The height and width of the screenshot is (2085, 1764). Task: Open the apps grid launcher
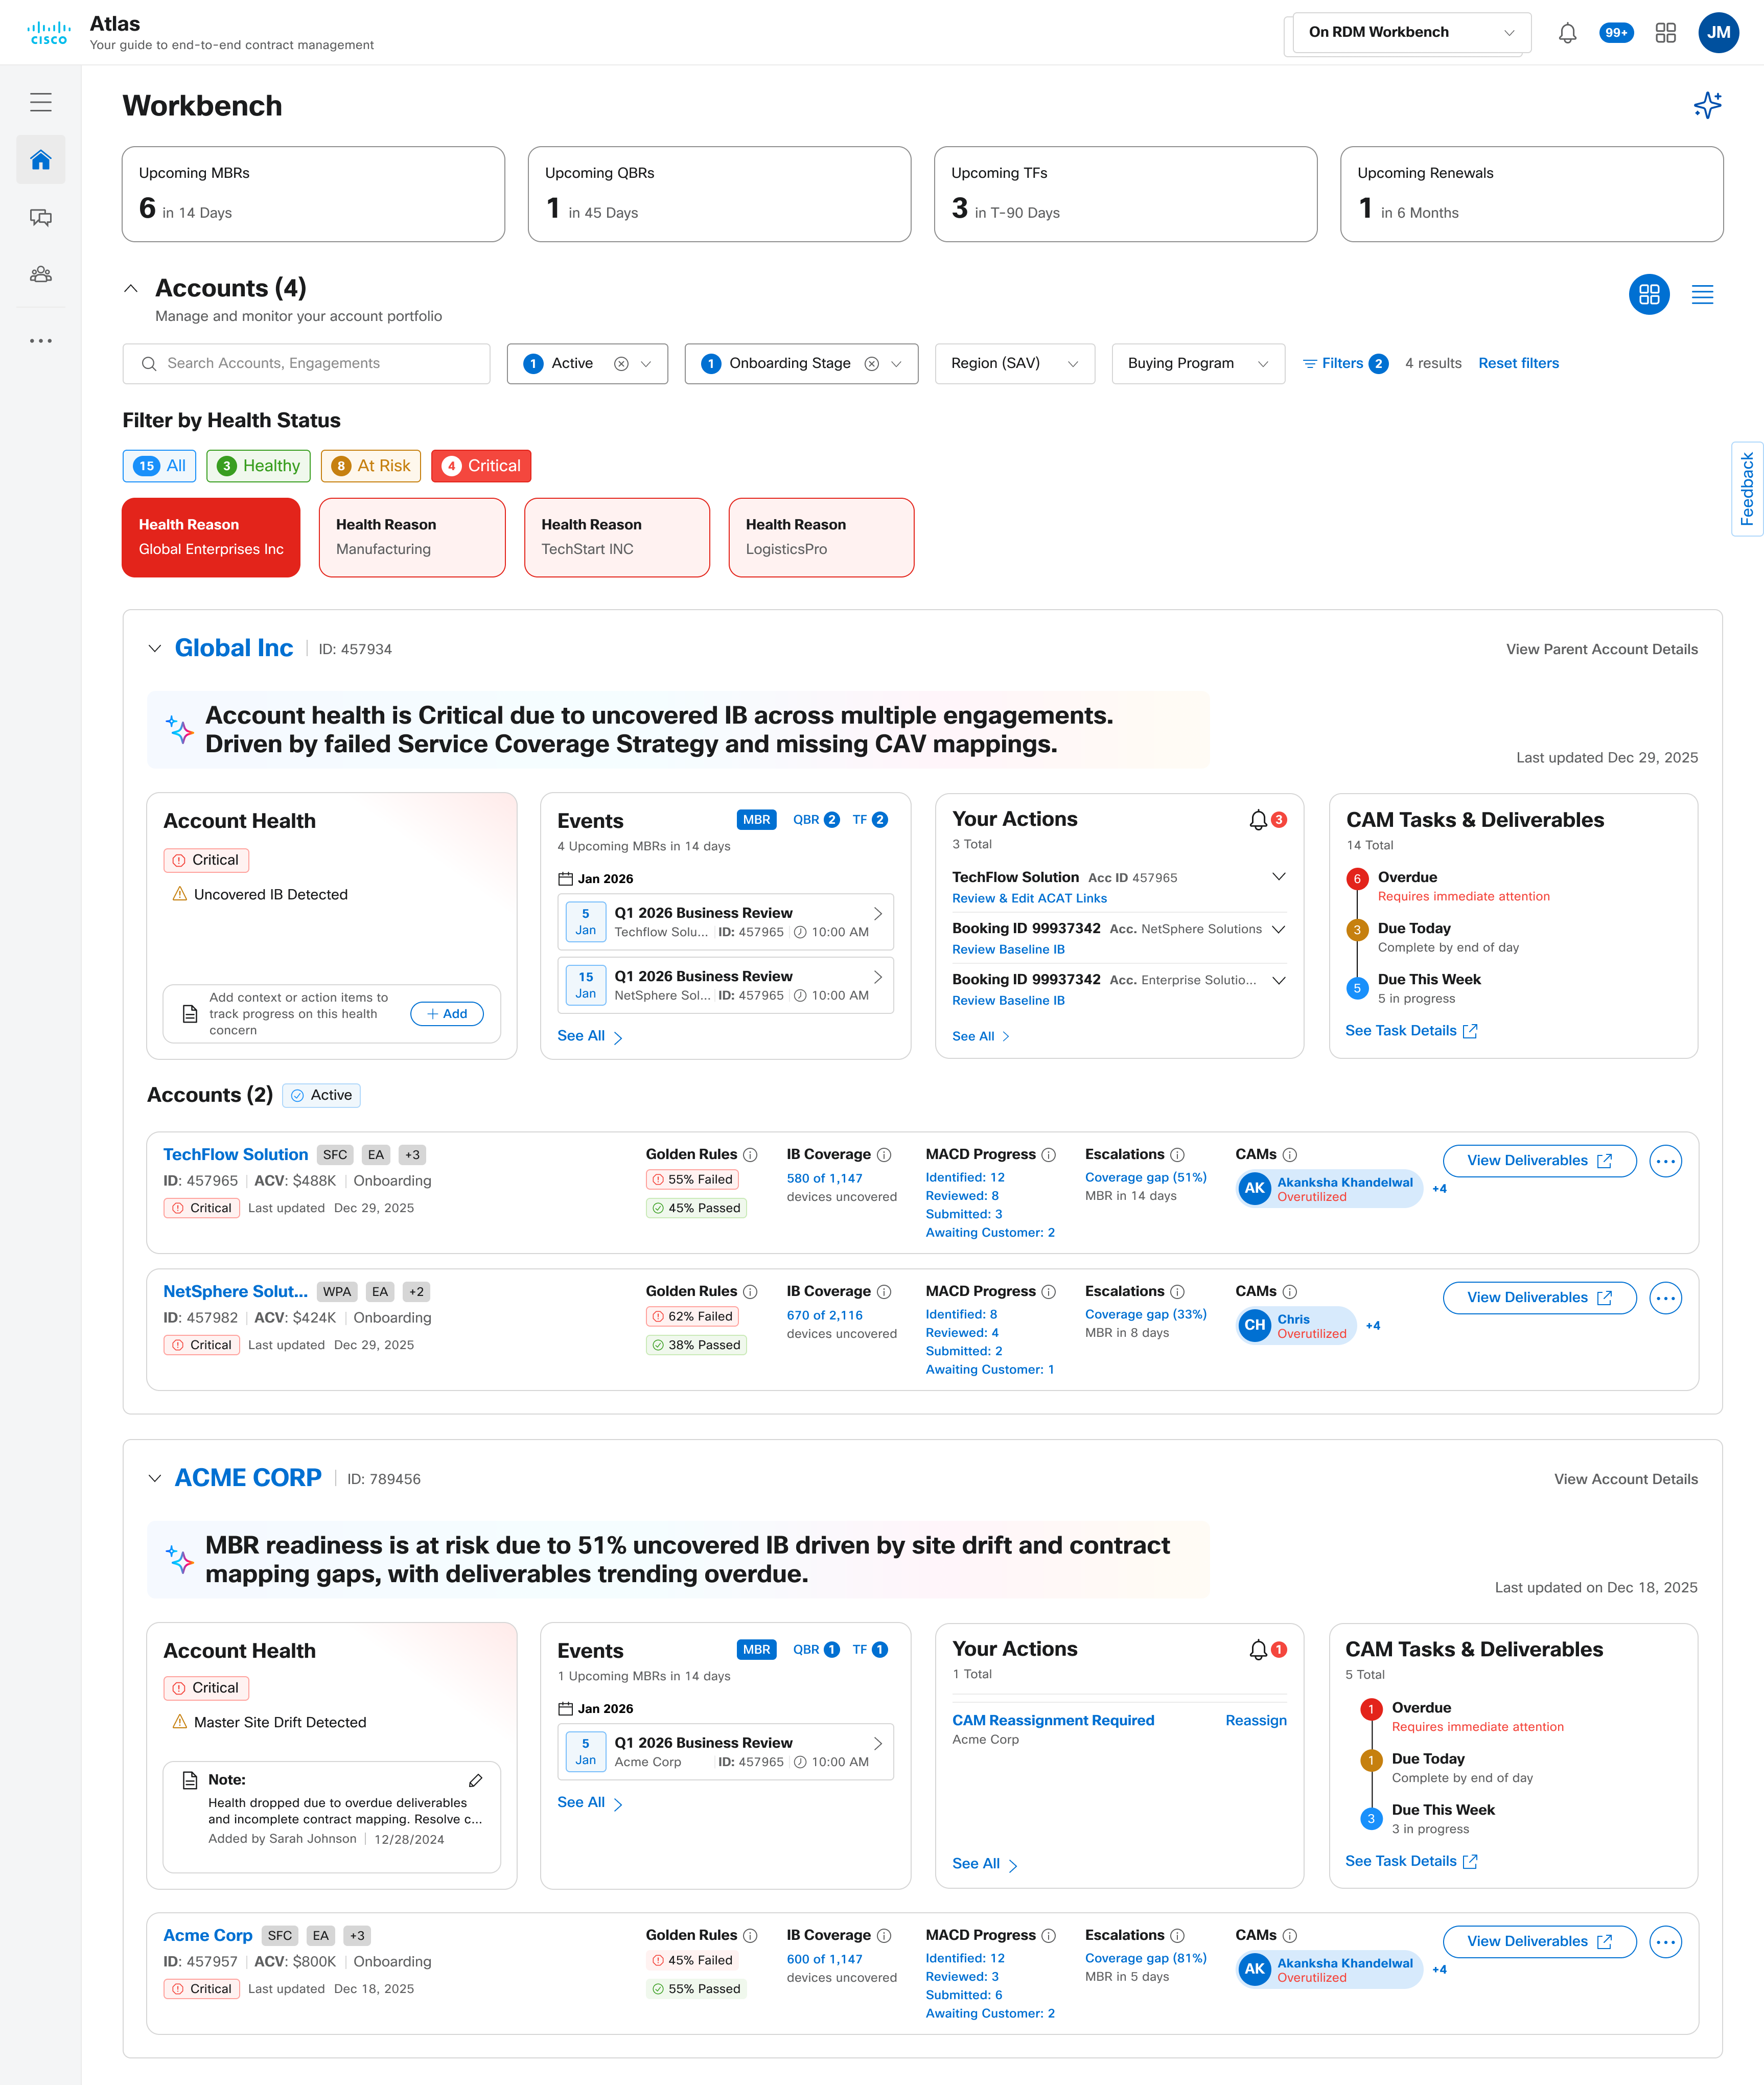1666,33
